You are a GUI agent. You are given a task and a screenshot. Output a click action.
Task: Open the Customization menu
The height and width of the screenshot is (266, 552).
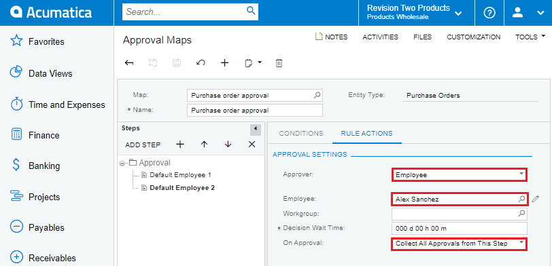[x=474, y=37]
